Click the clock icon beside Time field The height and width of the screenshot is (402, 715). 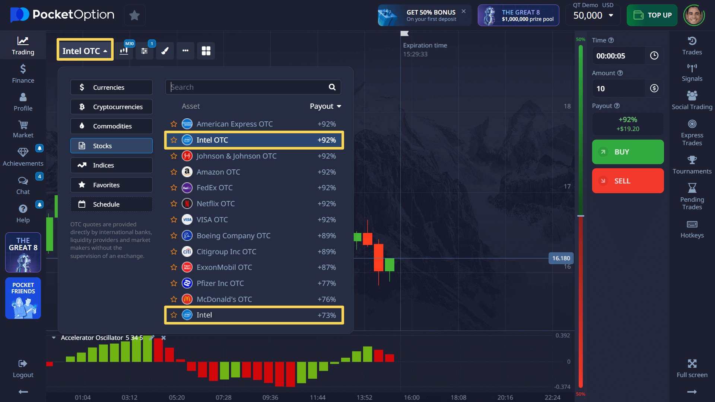[x=654, y=56]
